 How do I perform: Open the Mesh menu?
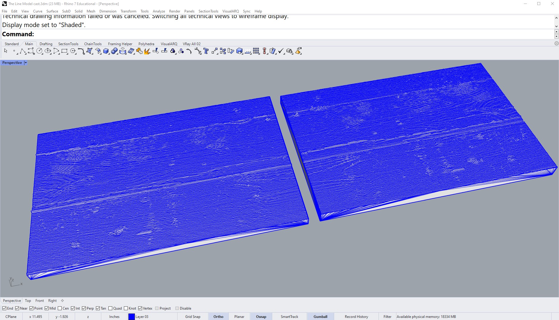coord(91,11)
